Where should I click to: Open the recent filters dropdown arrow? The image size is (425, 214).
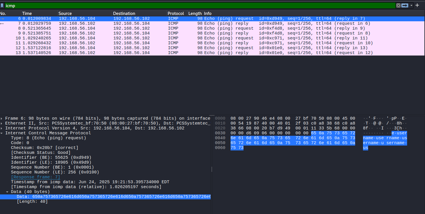[x=411, y=5]
